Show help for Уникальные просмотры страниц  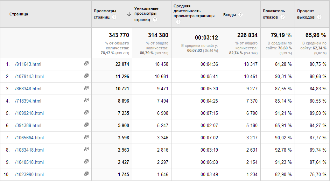tap(155, 20)
